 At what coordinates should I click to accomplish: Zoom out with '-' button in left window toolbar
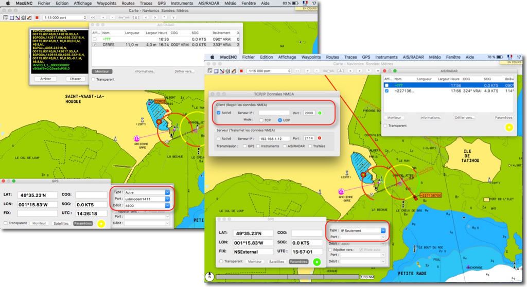pos(112,17)
